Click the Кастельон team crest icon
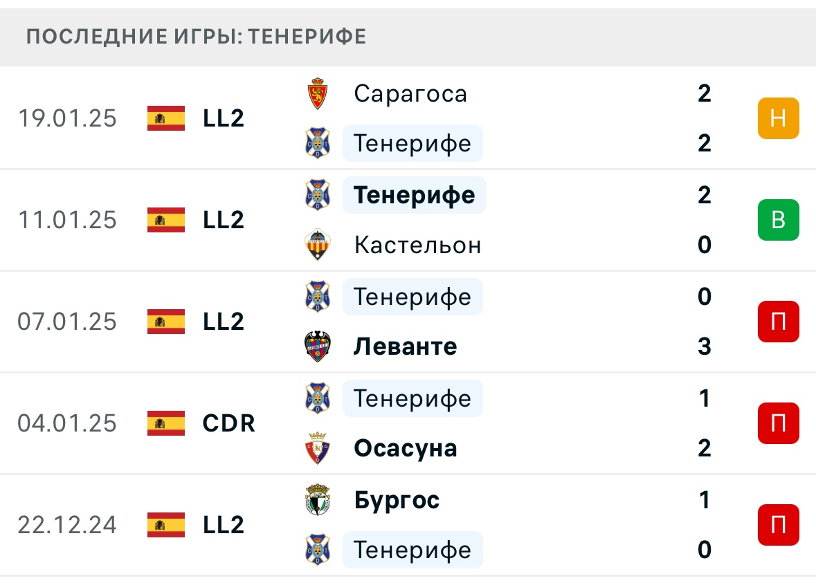The image size is (816, 583). pyautogui.click(x=318, y=246)
